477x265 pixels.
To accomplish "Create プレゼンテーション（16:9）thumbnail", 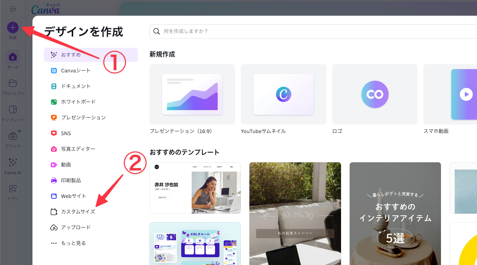I will 192,94.
